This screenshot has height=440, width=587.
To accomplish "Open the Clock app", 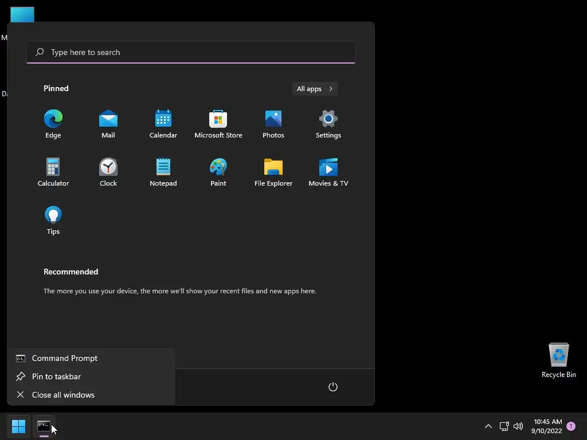I will [108, 172].
